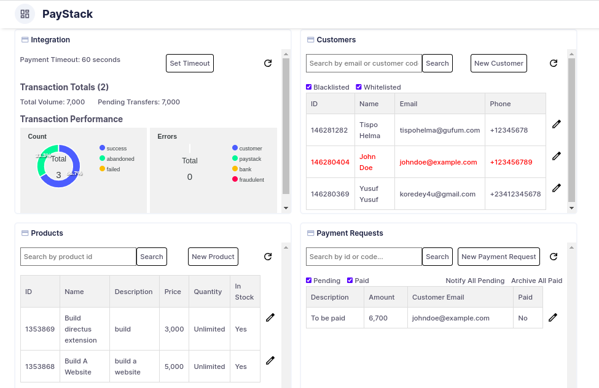Edit customer Tispo Helma

tap(557, 124)
